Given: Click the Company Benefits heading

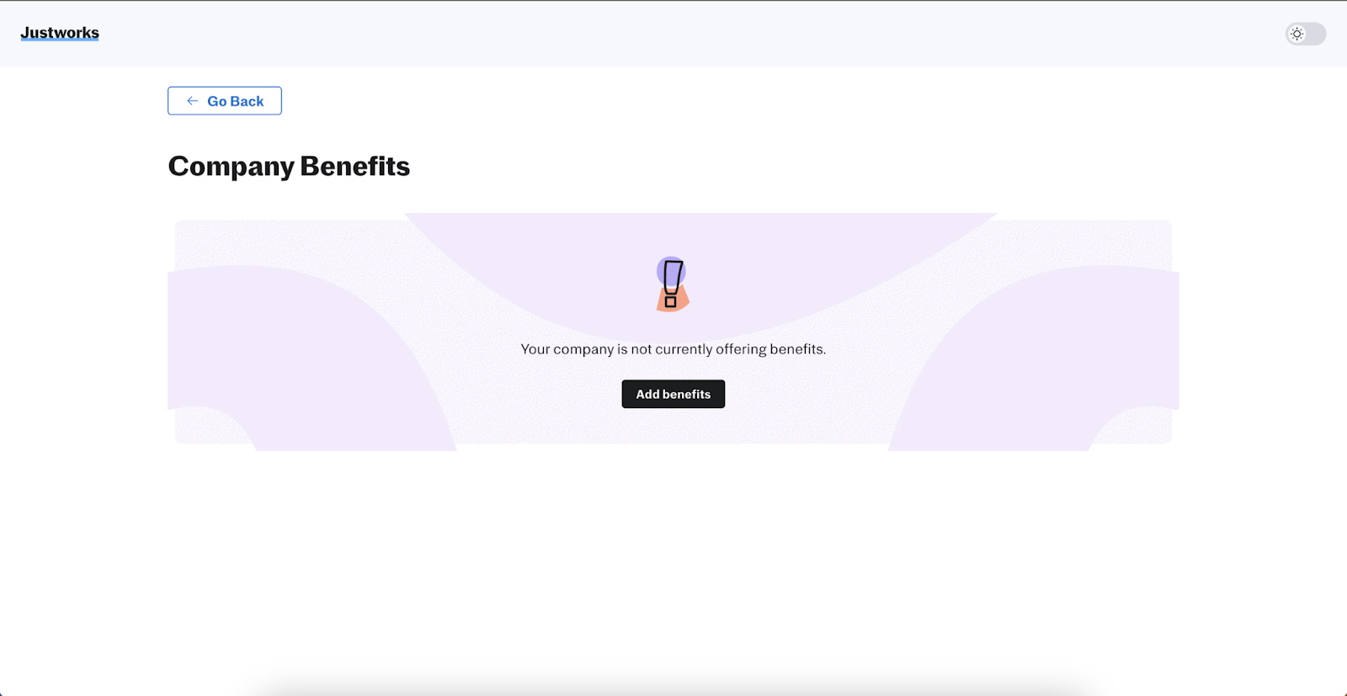Looking at the screenshot, I should 289,167.
